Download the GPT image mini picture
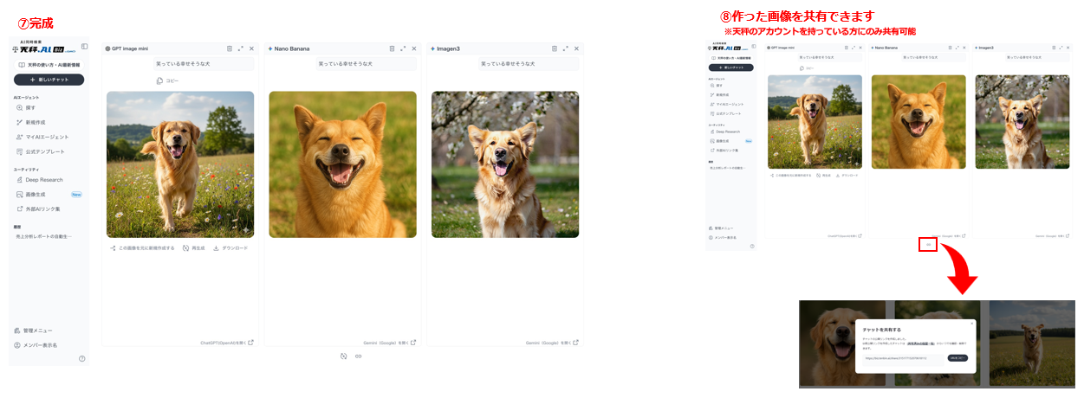The width and height of the screenshot is (1084, 398). 230,248
